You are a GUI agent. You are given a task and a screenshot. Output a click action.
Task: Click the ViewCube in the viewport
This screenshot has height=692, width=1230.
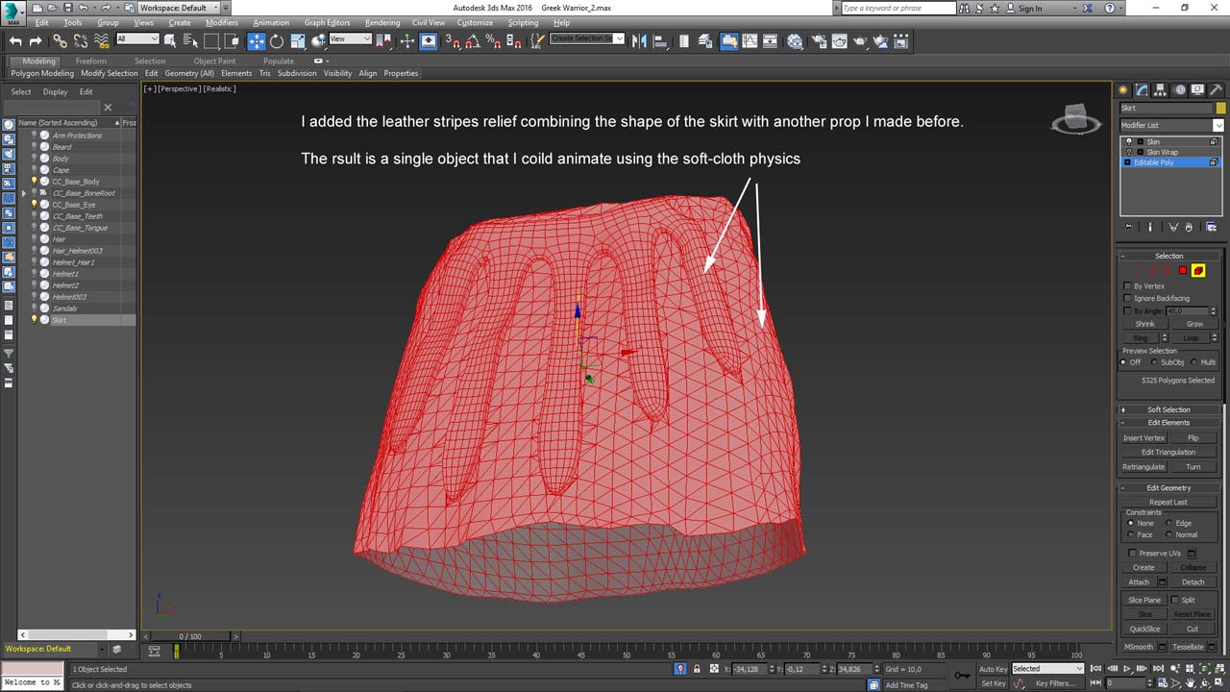pyautogui.click(x=1076, y=118)
